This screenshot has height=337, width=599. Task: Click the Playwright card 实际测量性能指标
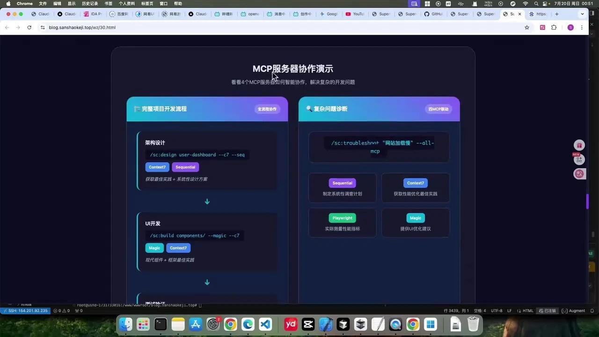(x=343, y=223)
